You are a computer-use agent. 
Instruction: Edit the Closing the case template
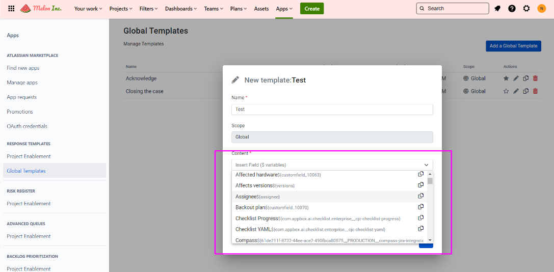[516, 91]
